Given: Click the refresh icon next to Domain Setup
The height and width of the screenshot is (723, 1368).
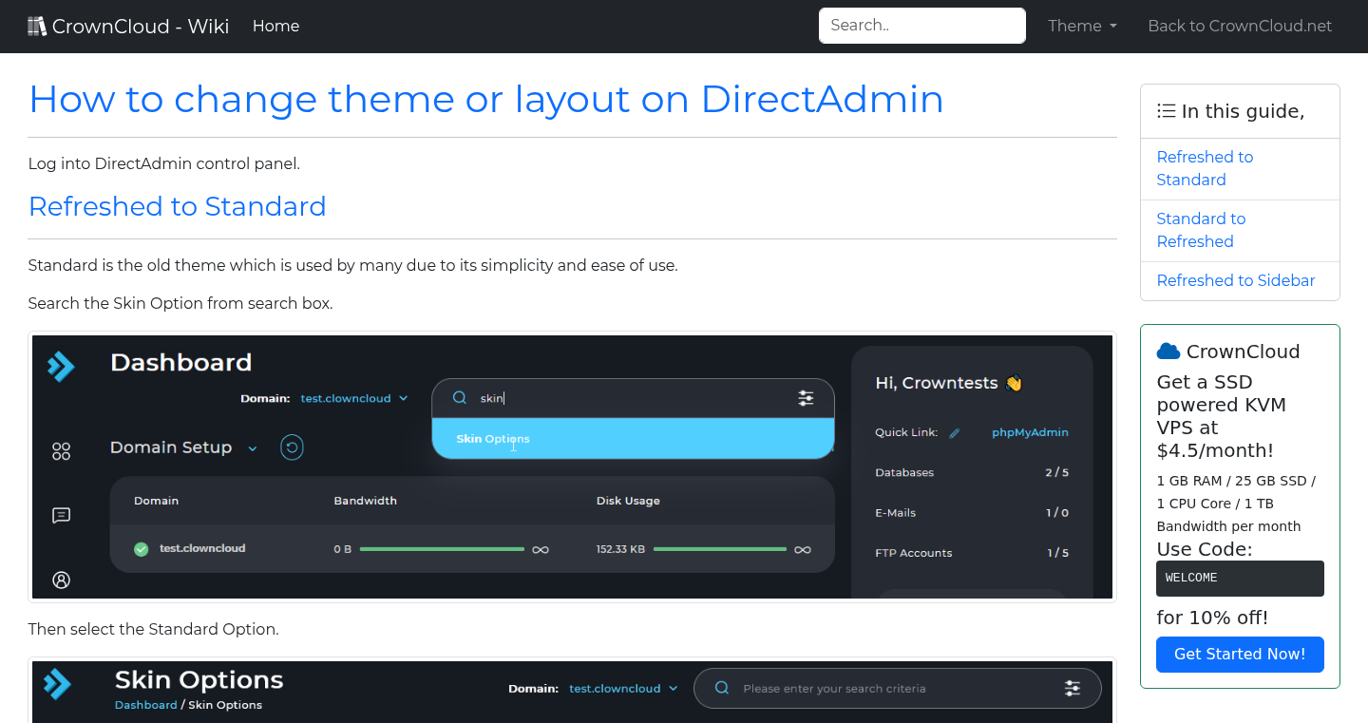Looking at the screenshot, I should click(x=292, y=447).
